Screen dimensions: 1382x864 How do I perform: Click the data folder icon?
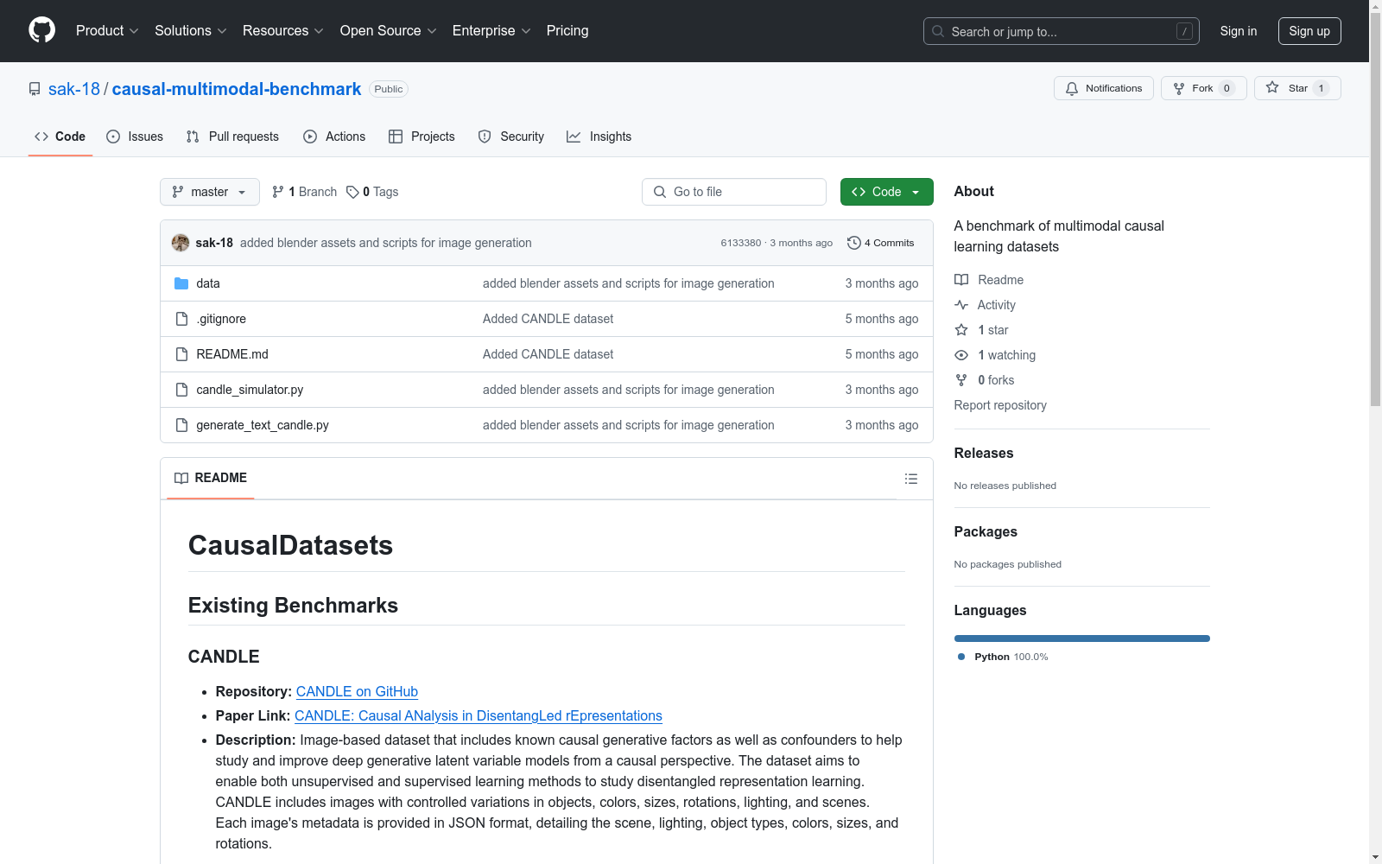pyautogui.click(x=181, y=283)
